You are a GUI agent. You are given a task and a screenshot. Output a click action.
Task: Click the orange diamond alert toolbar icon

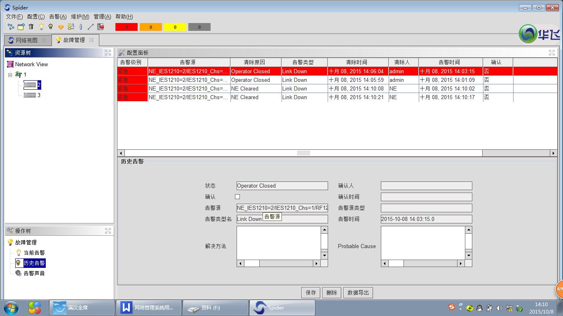click(x=61, y=27)
